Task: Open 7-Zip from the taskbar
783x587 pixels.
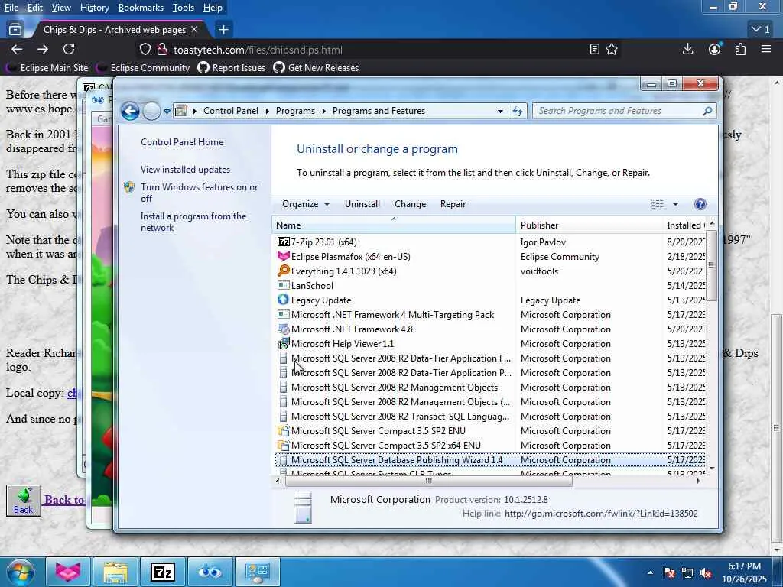Action: point(163,572)
